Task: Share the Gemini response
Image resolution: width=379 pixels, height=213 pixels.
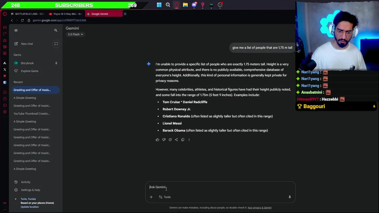Action: [x=176, y=140]
